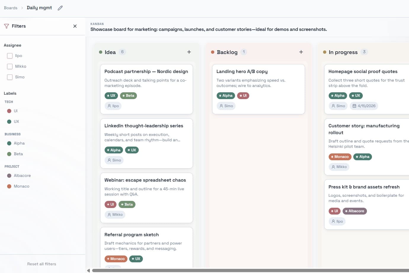Click Albacore tag on Press kit card
409x273 pixels.
pos(355,211)
